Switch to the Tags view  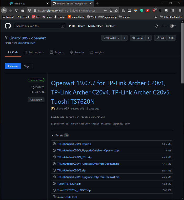(27, 66)
